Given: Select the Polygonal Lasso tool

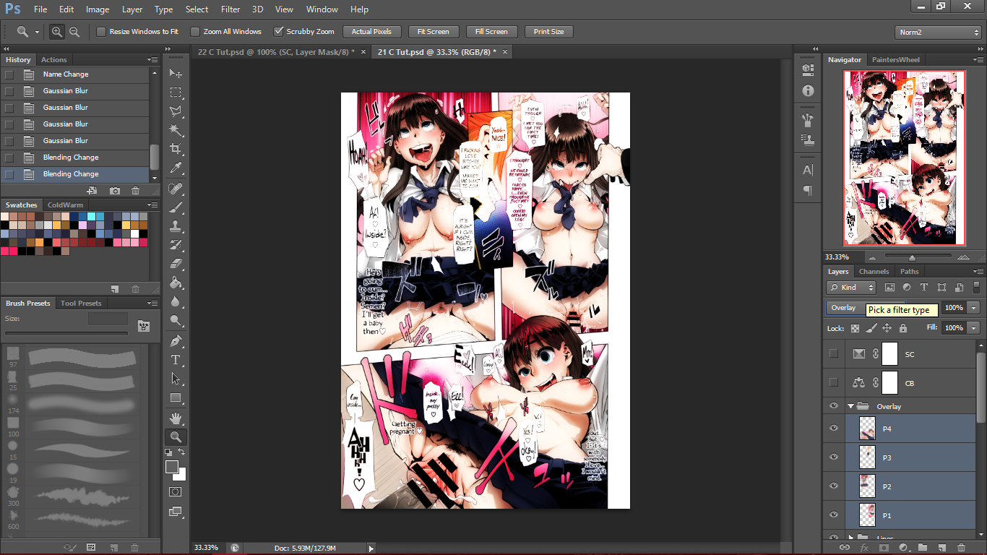Looking at the screenshot, I should 176,111.
